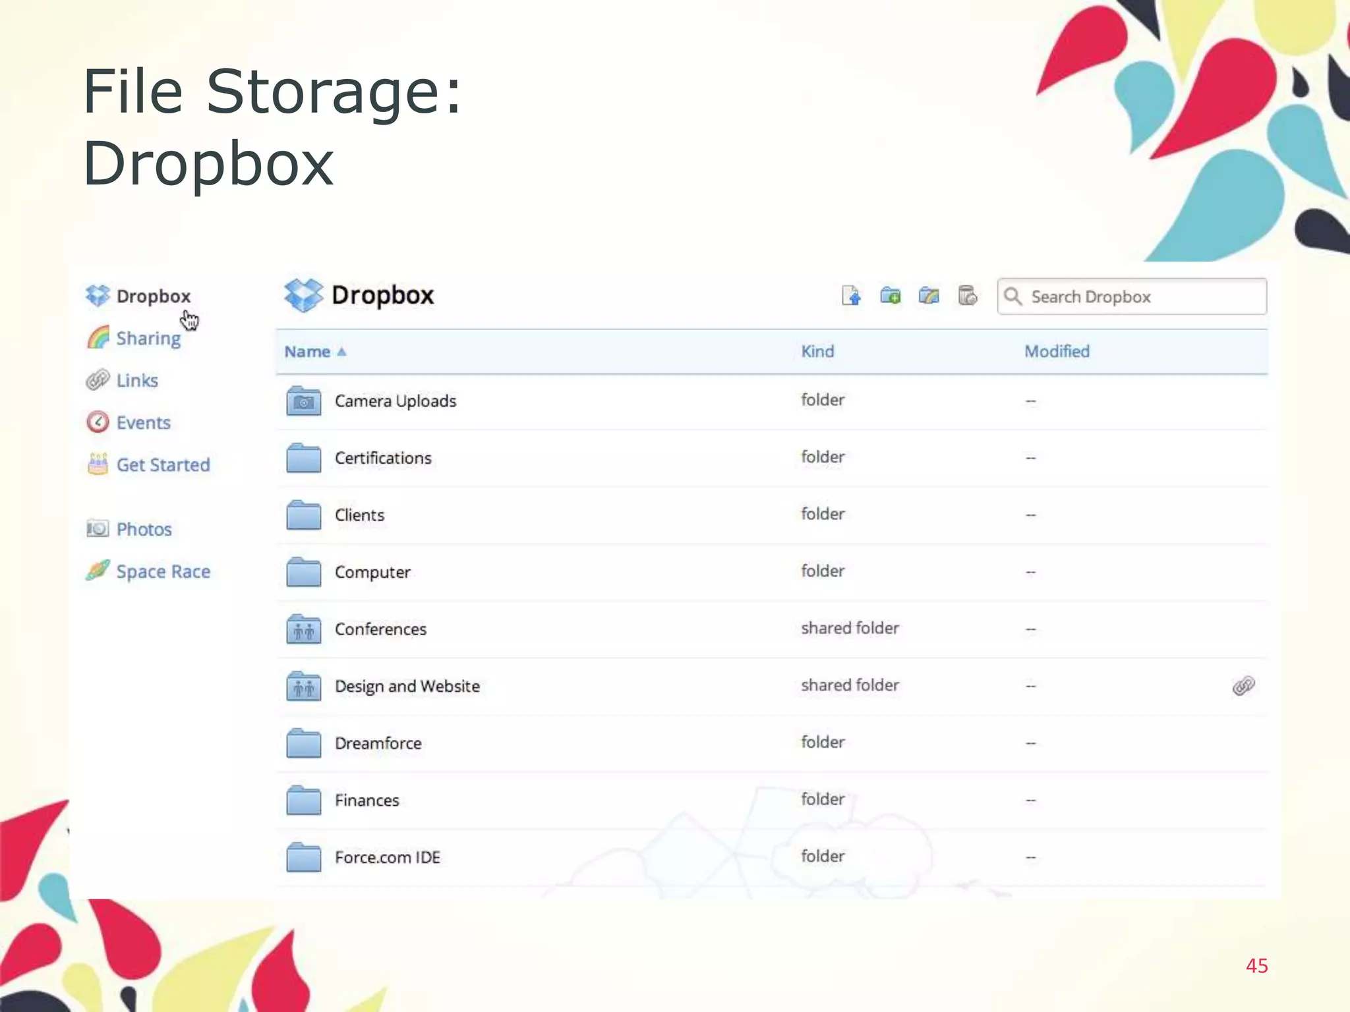Click the chain Links icon in sidebar
Image resolution: width=1350 pixels, height=1012 pixels.
click(98, 380)
